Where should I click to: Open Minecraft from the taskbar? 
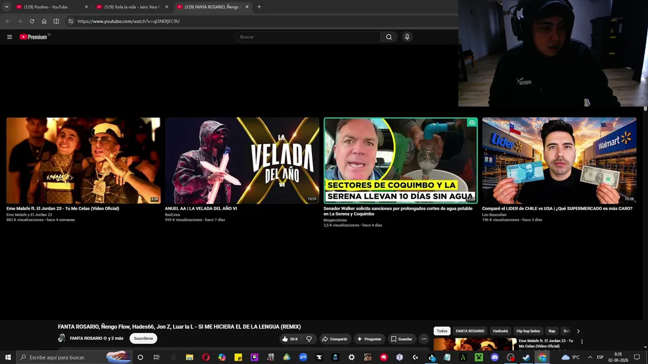point(478,357)
